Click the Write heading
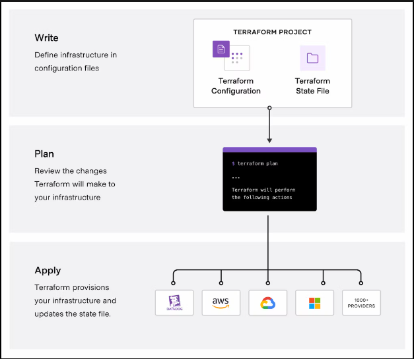414x359 pixels. pyautogui.click(x=46, y=38)
